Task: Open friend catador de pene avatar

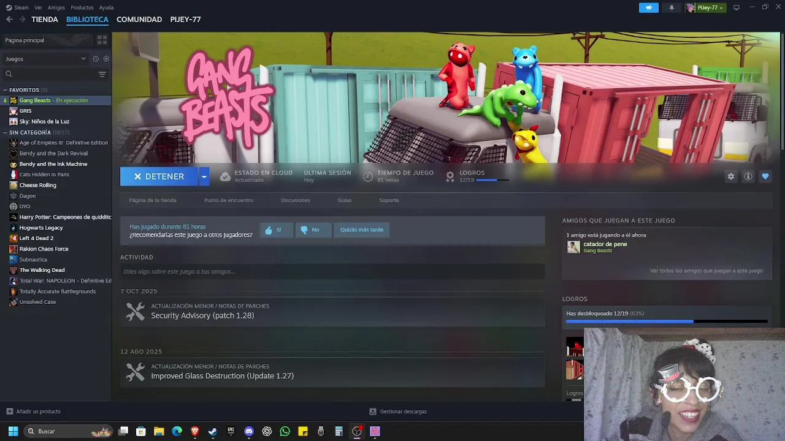Action: 573,247
